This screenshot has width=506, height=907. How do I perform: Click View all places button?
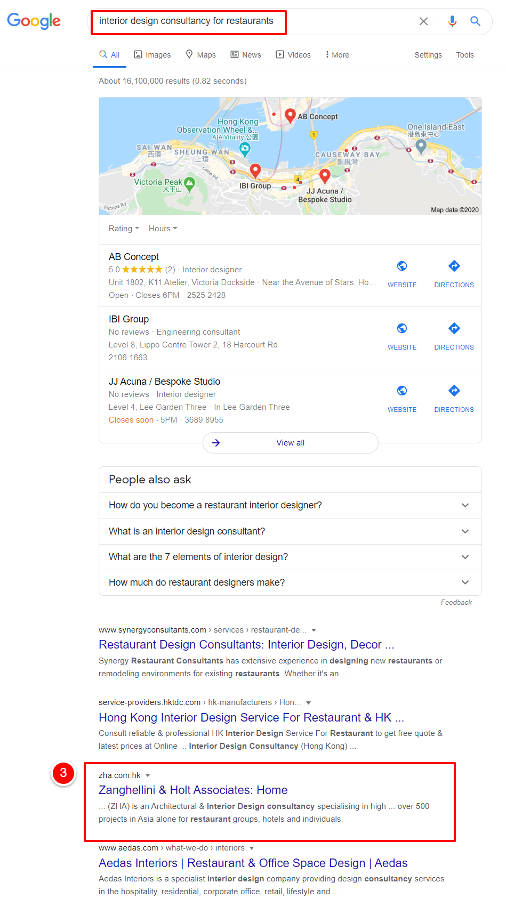[x=291, y=443]
